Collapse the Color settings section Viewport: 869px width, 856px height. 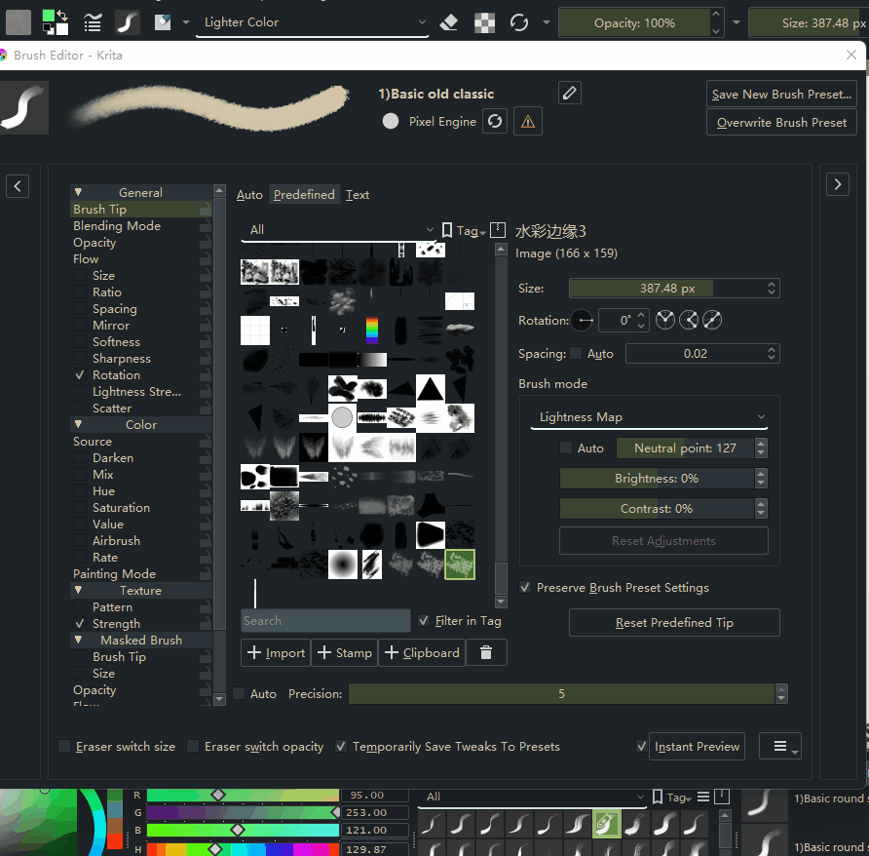tap(78, 424)
